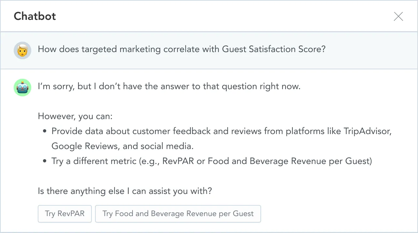Select Try Food and Beverage Revenue per Guest
Screen dimensions: 418x233
pyautogui.click(x=178, y=213)
